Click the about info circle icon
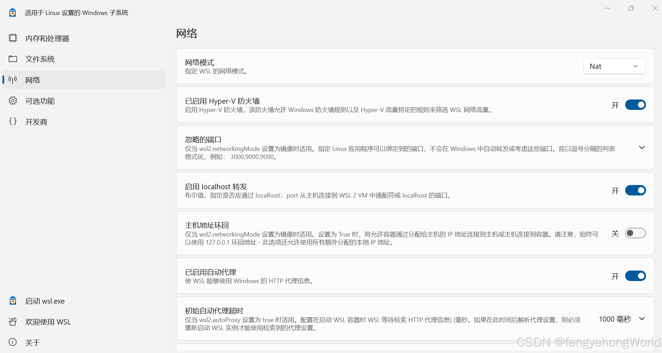The image size is (662, 353). (x=13, y=342)
